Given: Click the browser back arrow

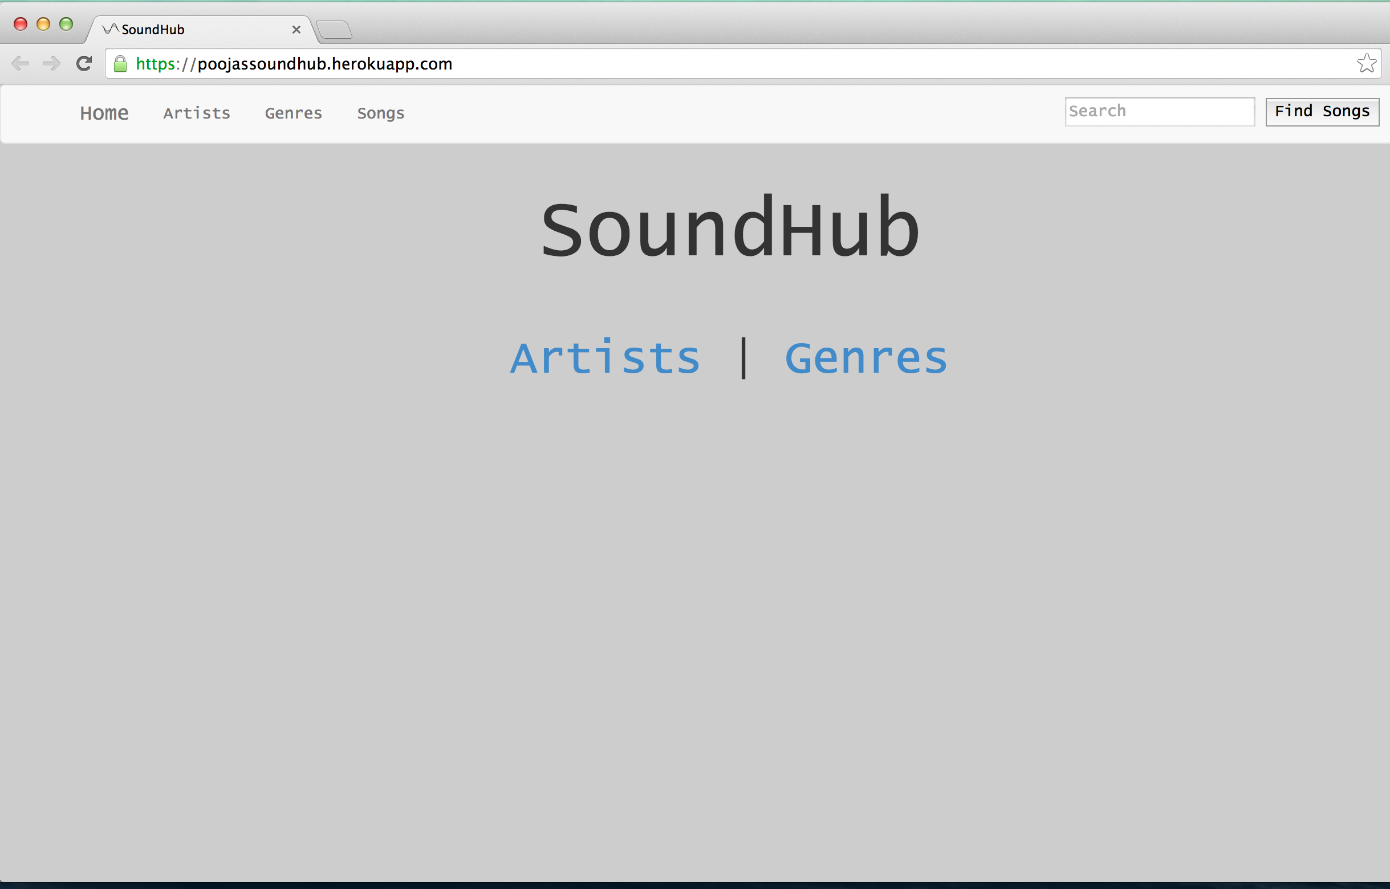Looking at the screenshot, I should click(20, 63).
